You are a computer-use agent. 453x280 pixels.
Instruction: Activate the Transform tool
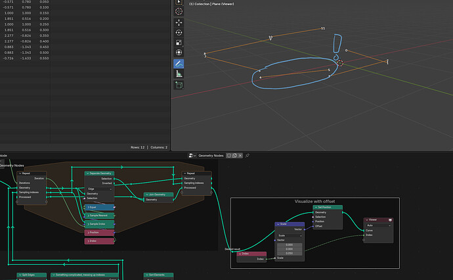point(179,53)
